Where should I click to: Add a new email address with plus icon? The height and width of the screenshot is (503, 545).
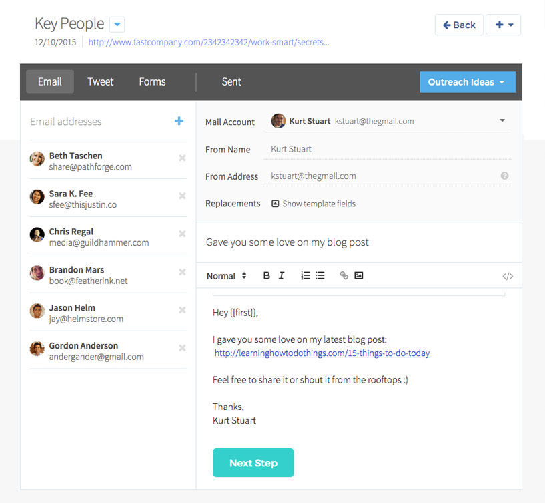pyautogui.click(x=179, y=121)
